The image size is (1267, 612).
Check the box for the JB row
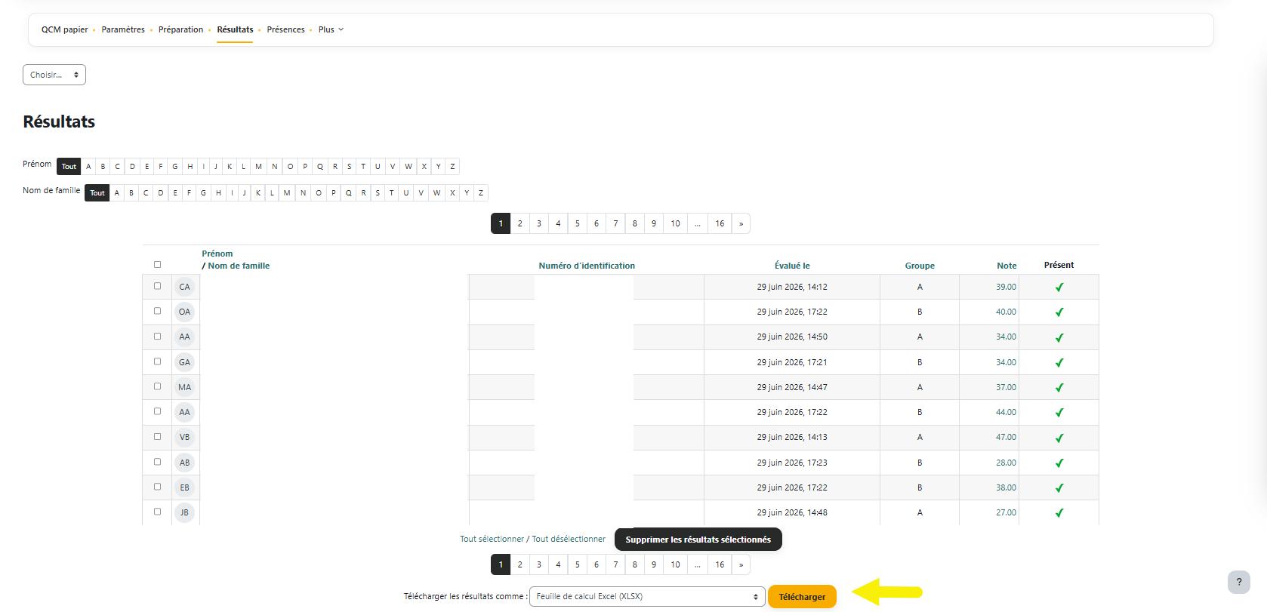(x=157, y=512)
